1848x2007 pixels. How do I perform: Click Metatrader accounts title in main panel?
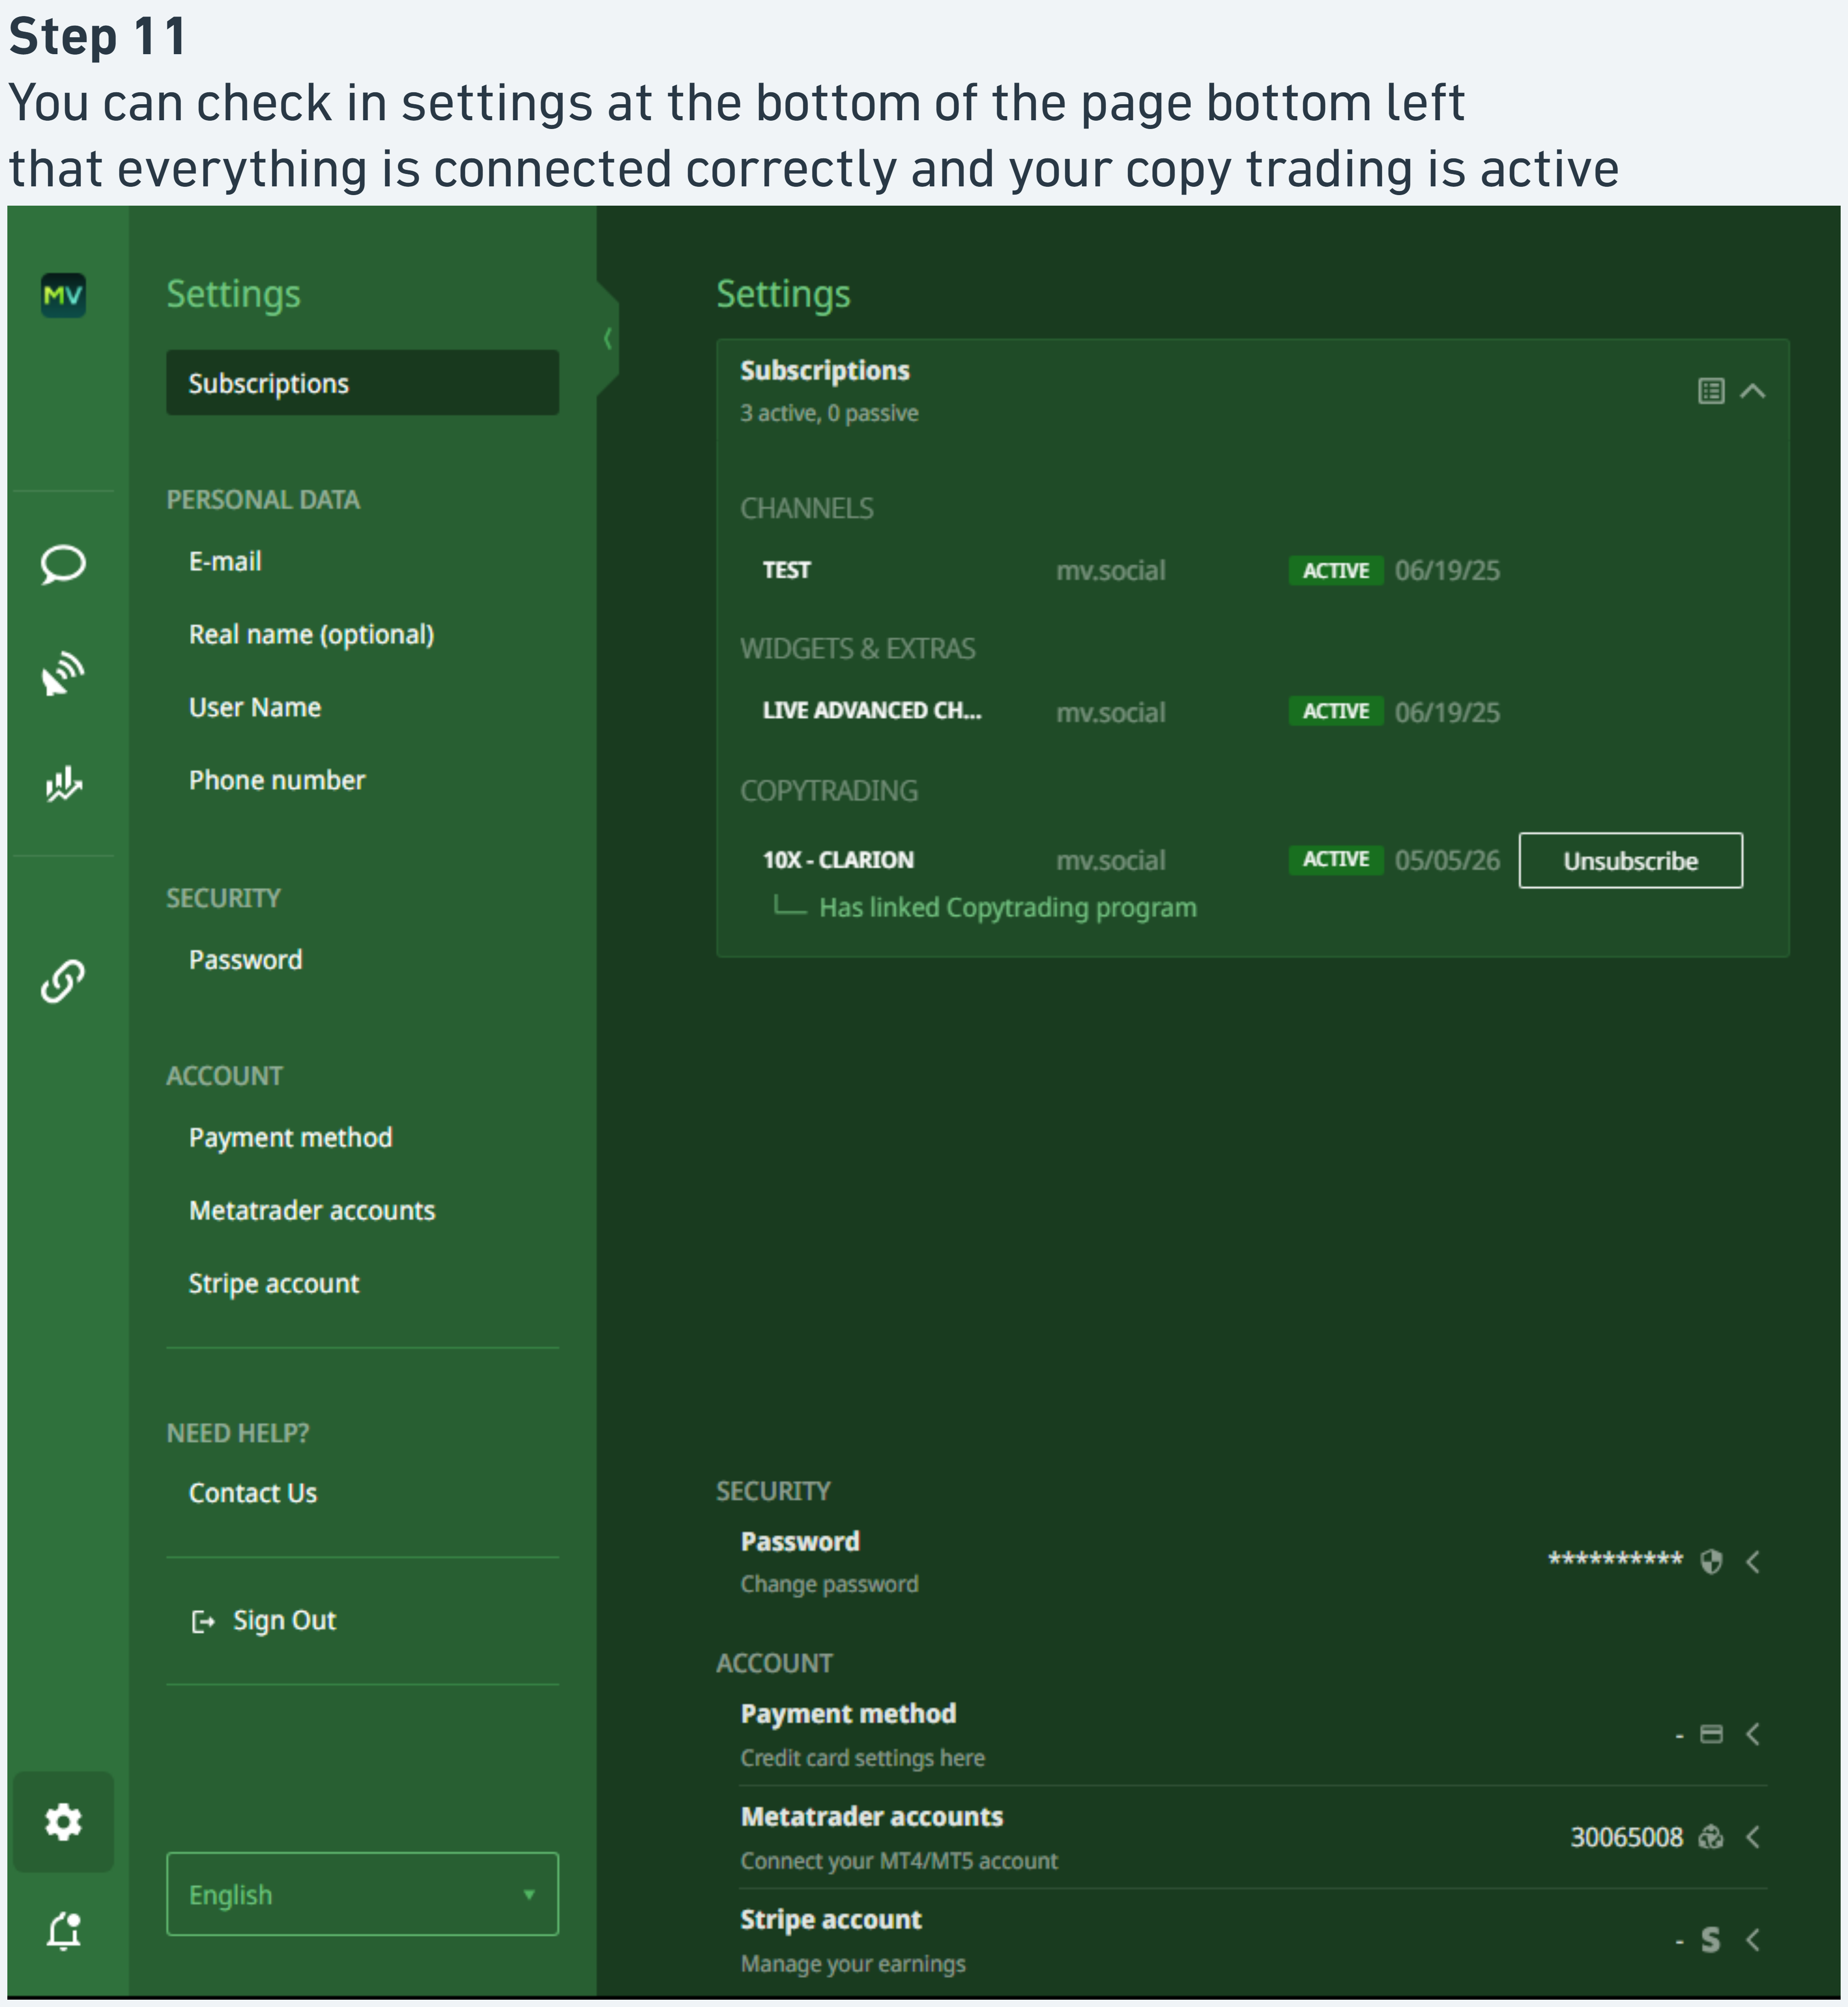tap(872, 1816)
